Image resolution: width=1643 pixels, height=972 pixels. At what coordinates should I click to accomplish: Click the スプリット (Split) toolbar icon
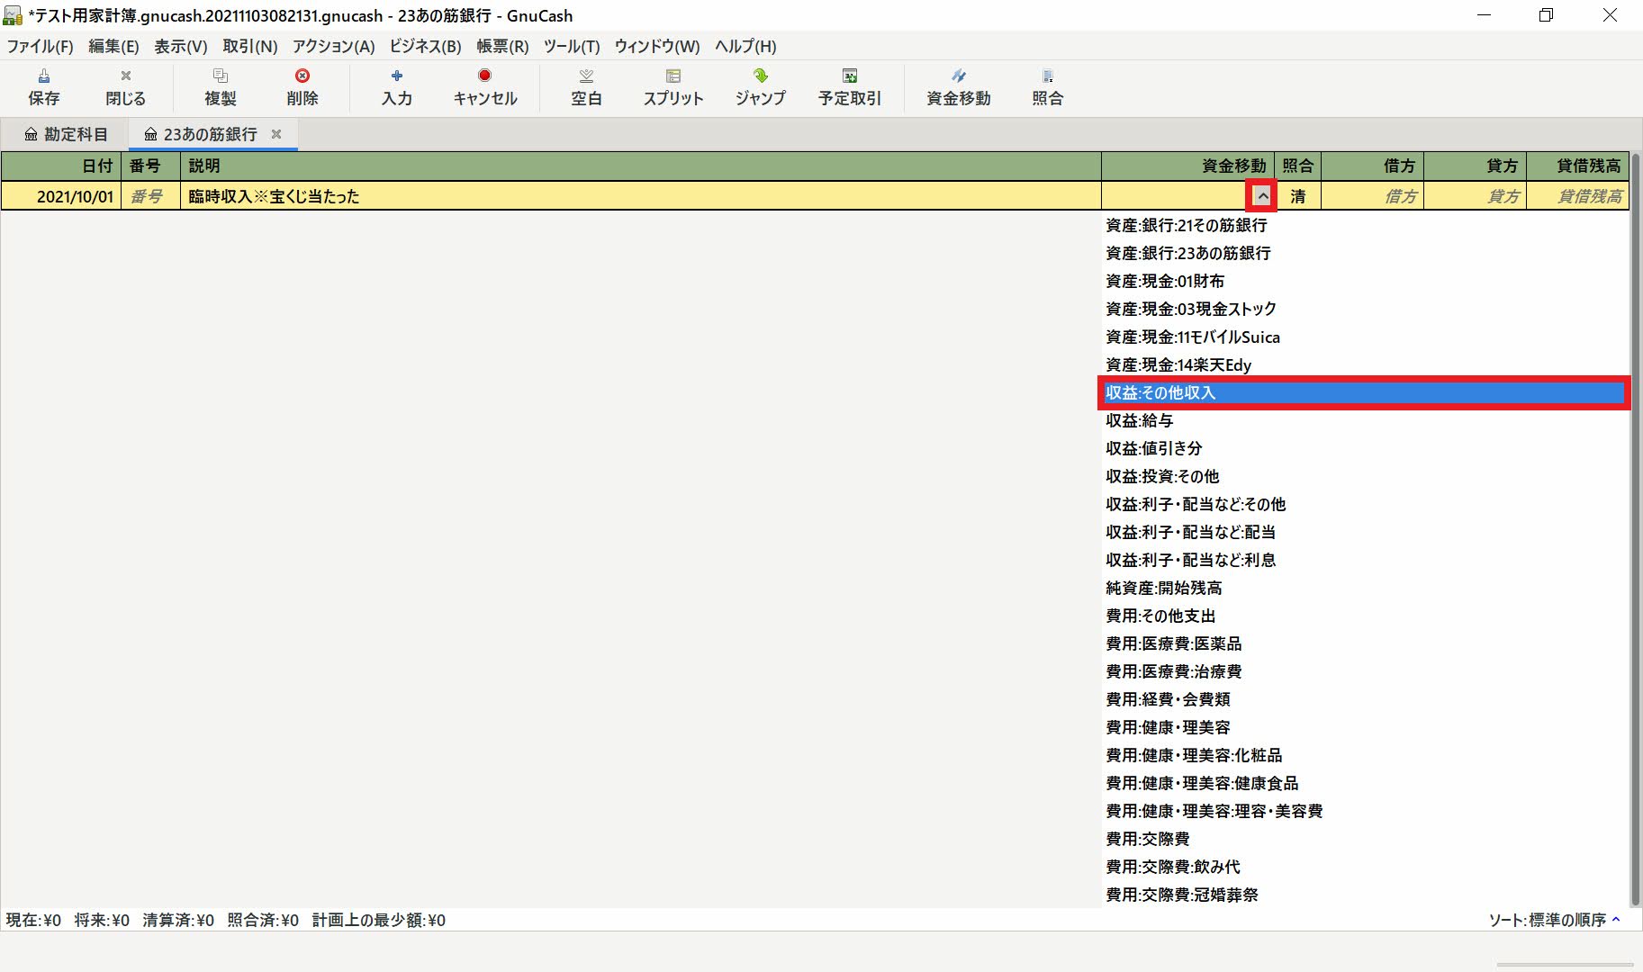(x=673, y=87)
